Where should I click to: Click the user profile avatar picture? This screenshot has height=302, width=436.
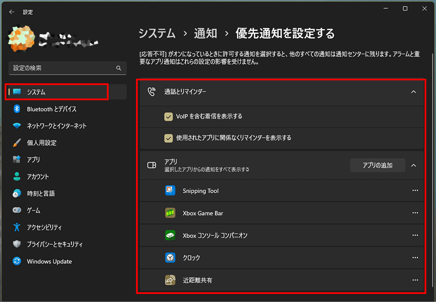tap(22, 38)
